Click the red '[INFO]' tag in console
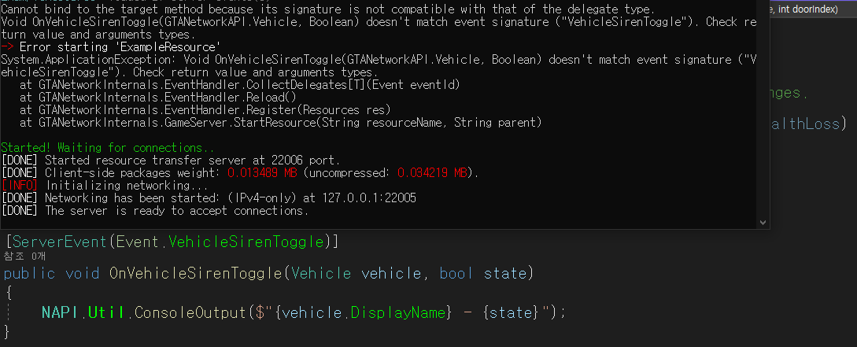Viewport: 857px width, 347px height. click(19, 185)
